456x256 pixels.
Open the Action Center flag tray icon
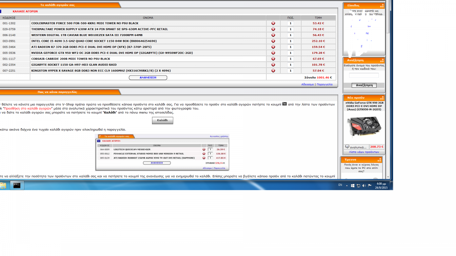click(370, 185)
